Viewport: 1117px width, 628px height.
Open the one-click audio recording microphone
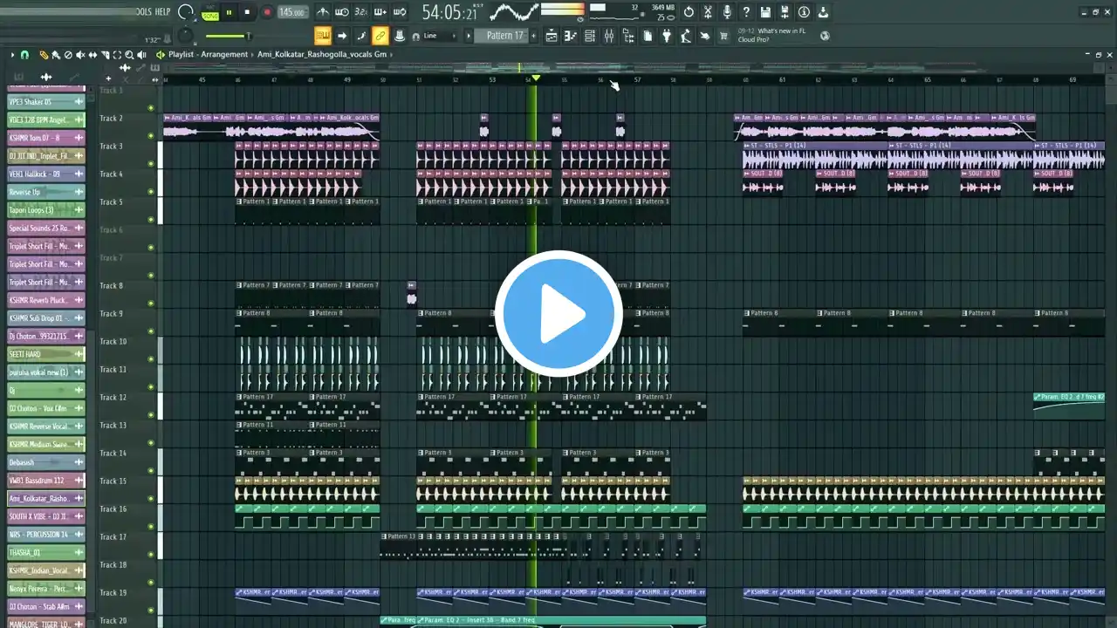[727, 12]
